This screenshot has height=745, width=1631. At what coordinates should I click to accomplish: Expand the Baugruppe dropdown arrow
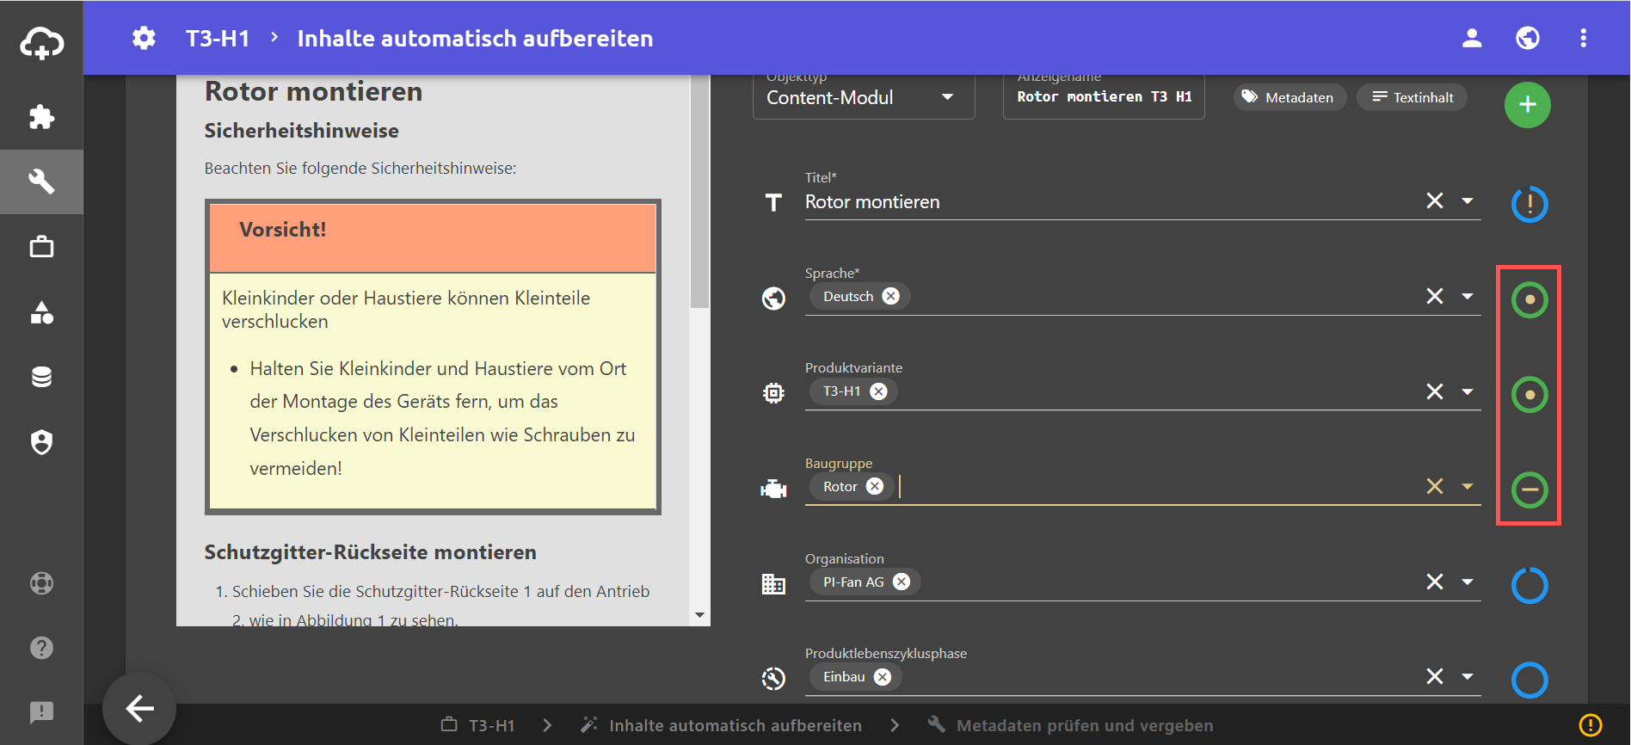click(x=1468, y=486)
